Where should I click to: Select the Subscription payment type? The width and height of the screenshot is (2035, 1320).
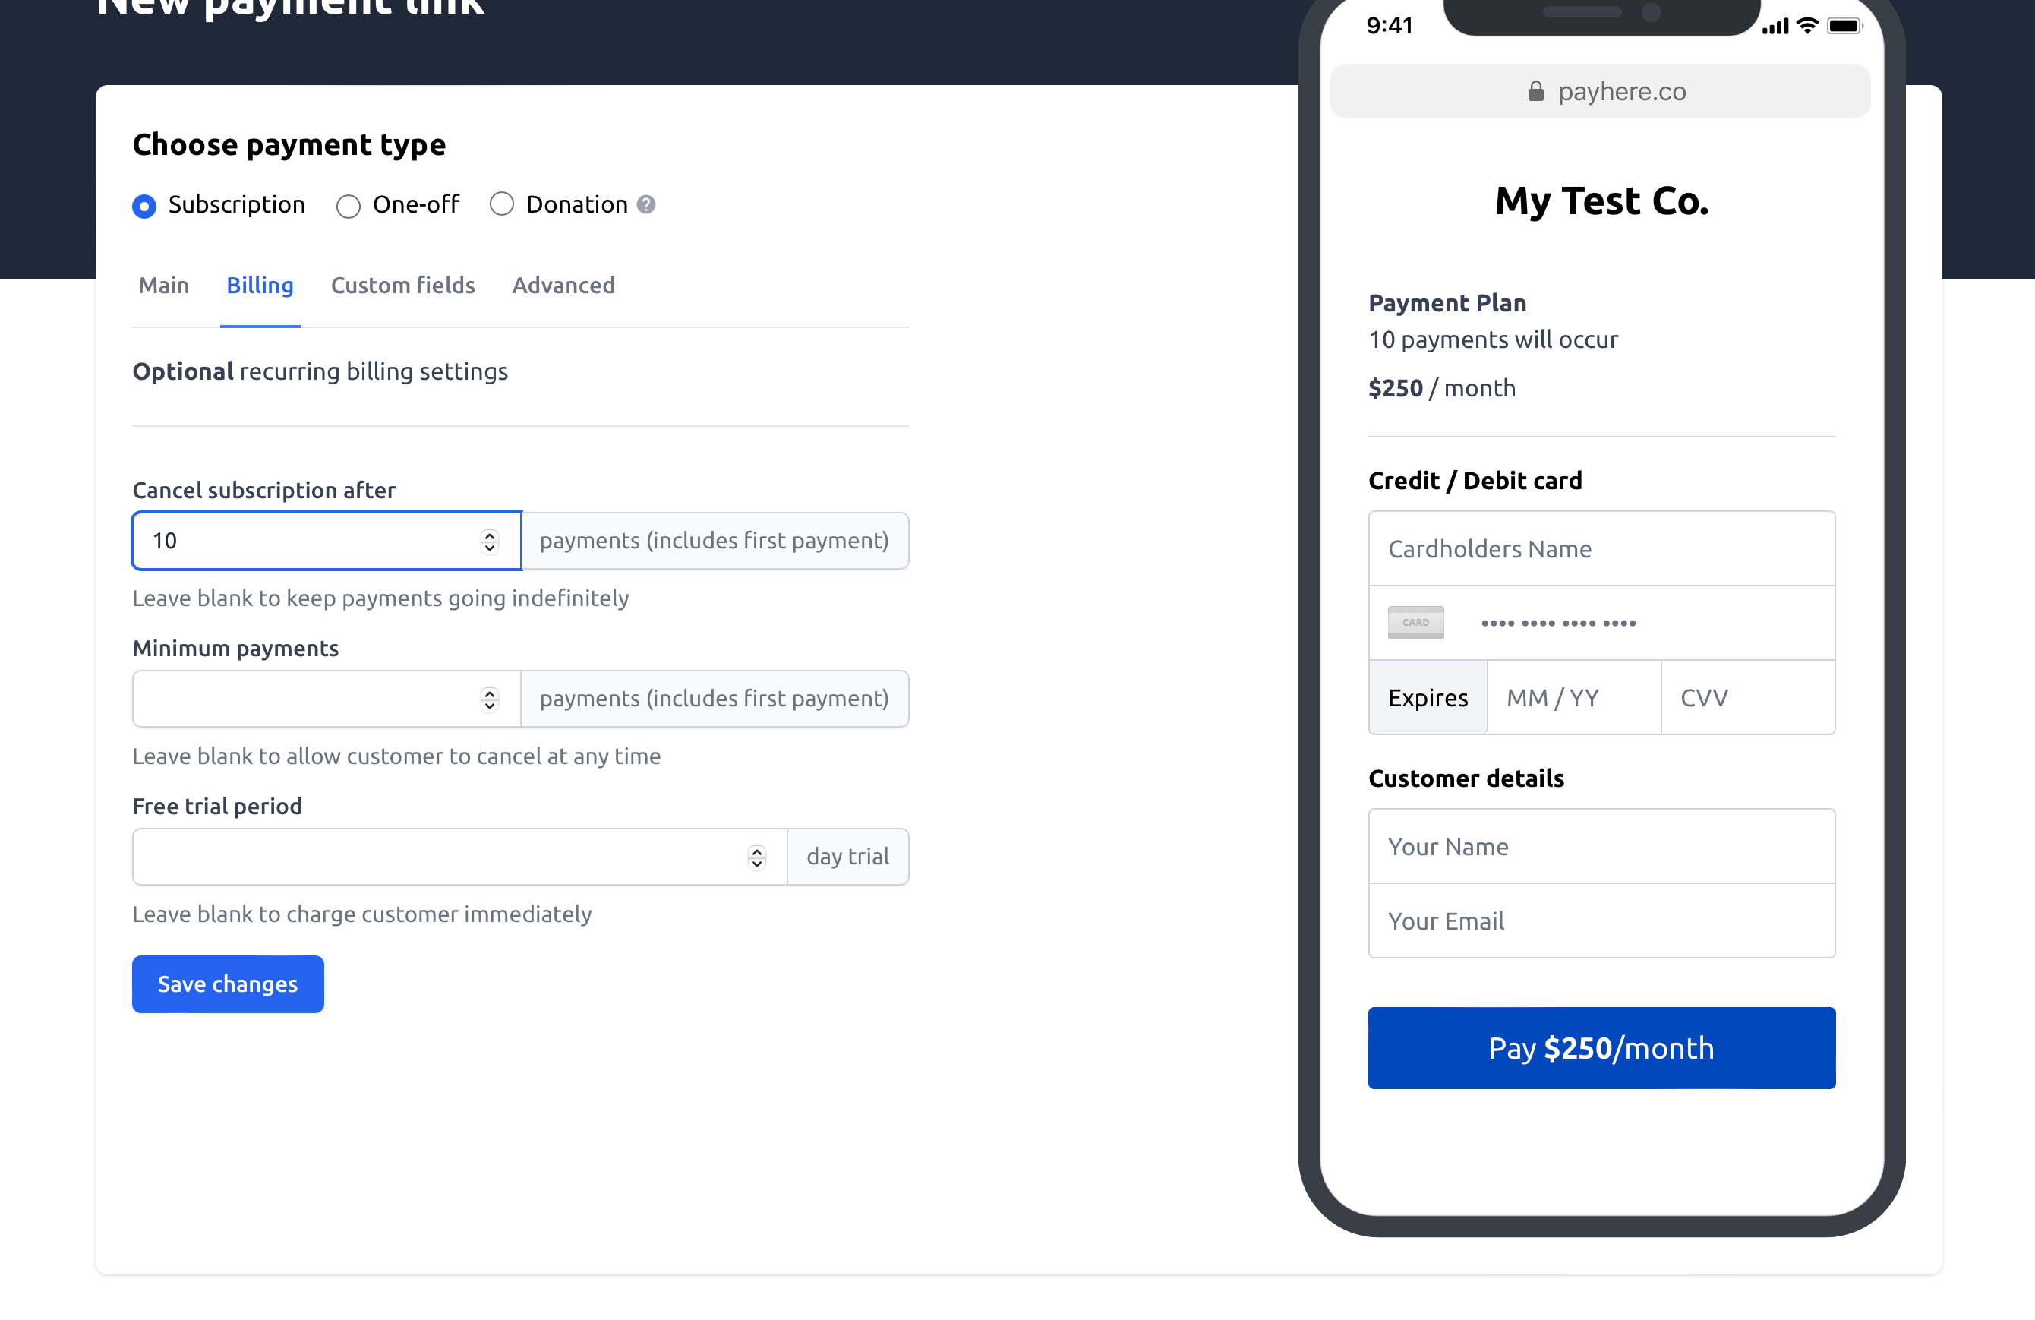pos(144,206)
